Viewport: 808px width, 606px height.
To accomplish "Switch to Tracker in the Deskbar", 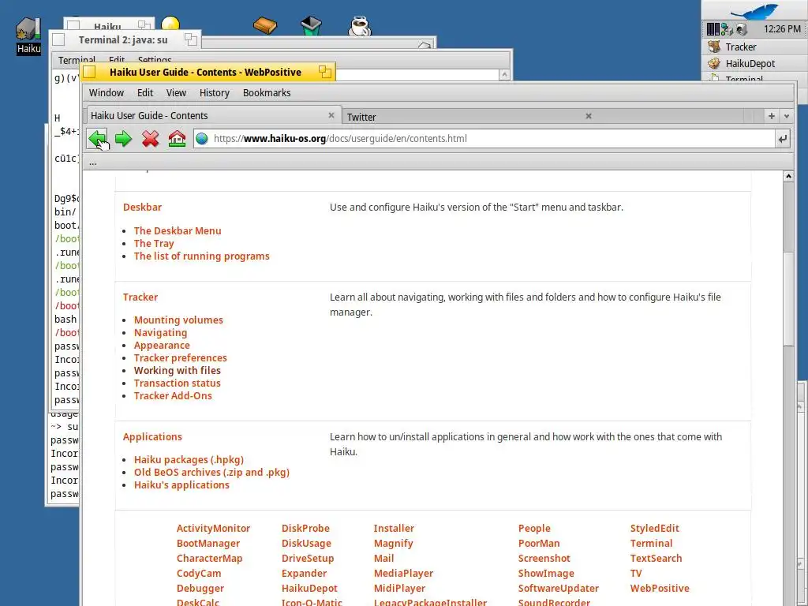I will click(x=754, y=47).
